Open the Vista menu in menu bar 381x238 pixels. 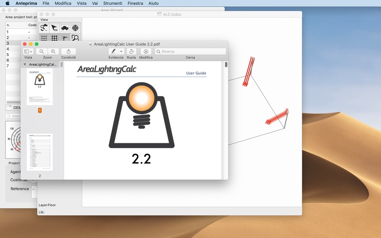(82, 3)
